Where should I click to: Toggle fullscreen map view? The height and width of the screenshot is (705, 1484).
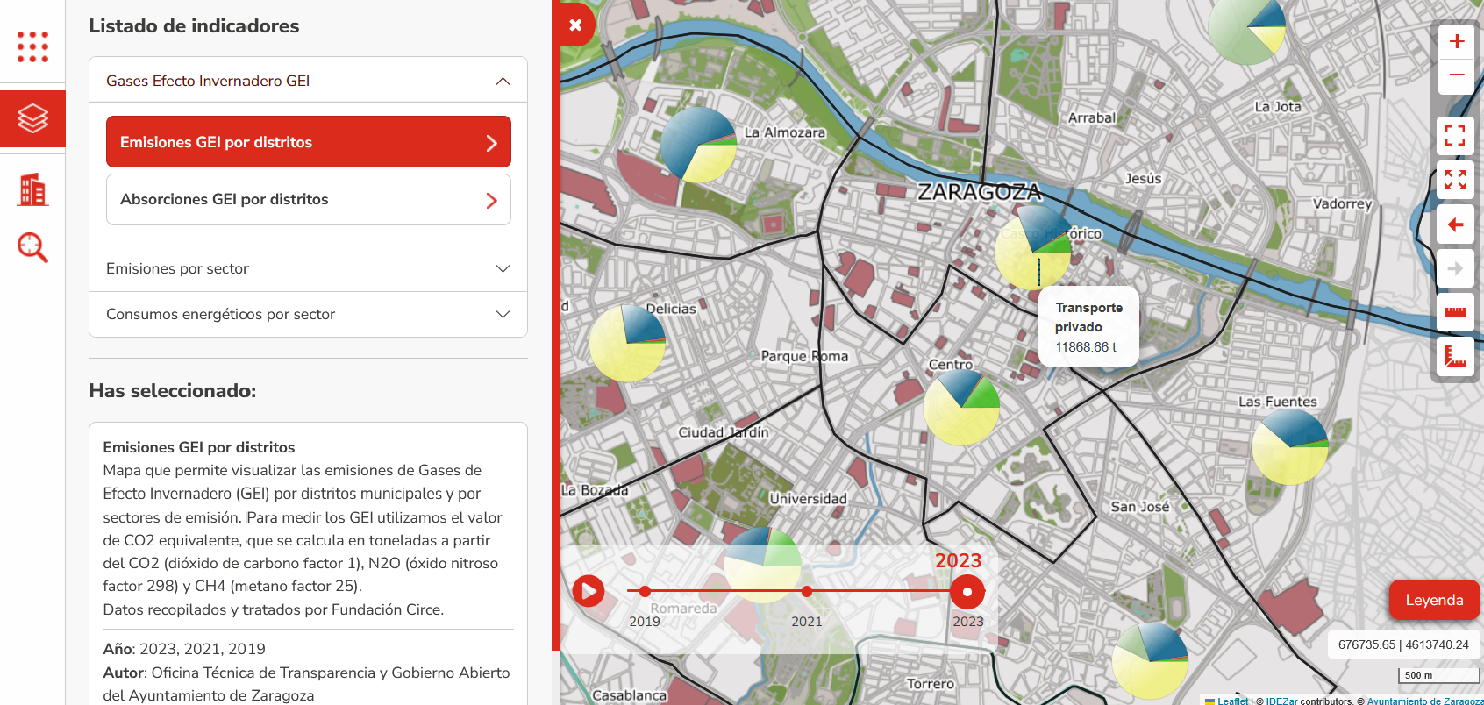tap(1455, 135)
